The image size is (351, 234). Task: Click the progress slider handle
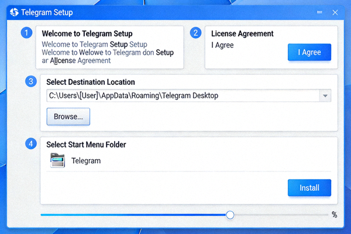pyautogui.click(x=230, y=215)
